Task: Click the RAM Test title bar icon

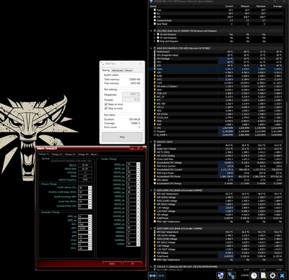Action: click(103, 64)
